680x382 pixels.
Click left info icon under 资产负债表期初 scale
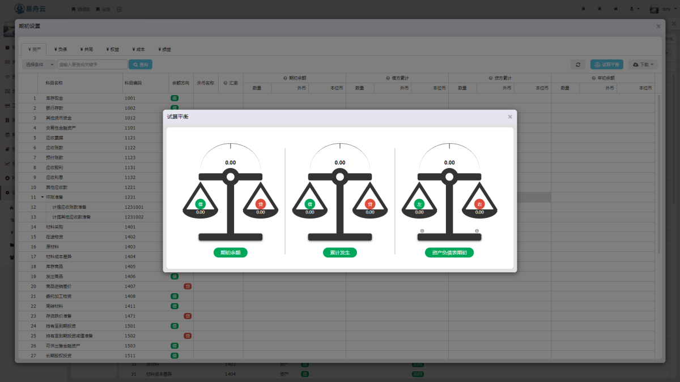coord(422,231)
